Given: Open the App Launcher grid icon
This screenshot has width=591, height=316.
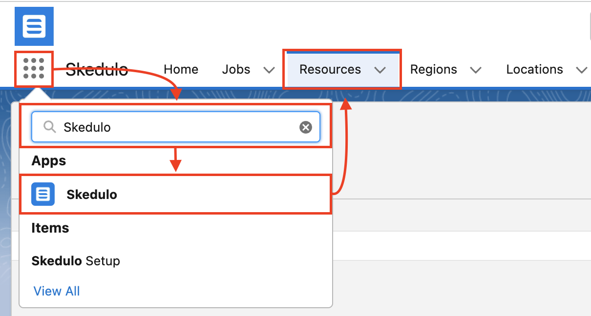Looking at the screenshot, I should coord(34,69).
